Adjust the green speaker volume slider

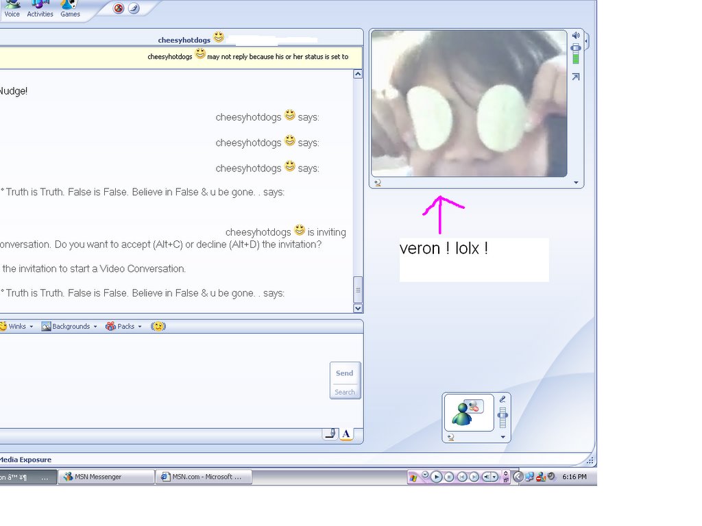pyautogui.click(x=576, y=53)
